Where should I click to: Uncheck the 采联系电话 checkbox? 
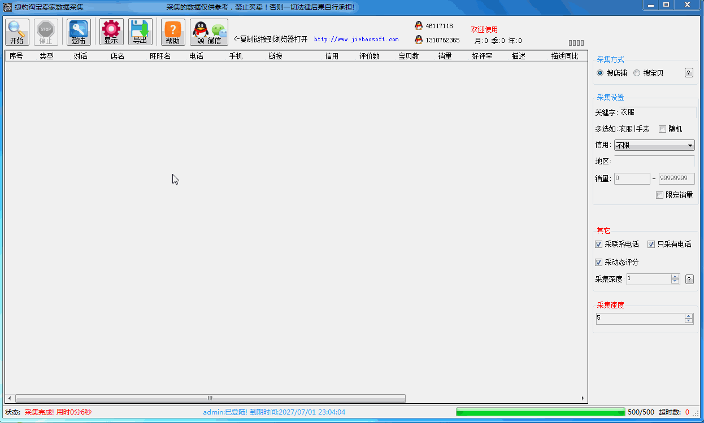[x=599, y=244]
